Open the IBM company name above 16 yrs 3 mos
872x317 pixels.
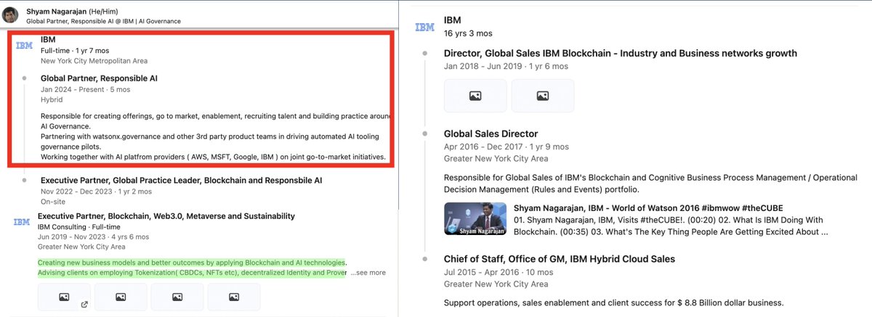click(x=452, y=20)
